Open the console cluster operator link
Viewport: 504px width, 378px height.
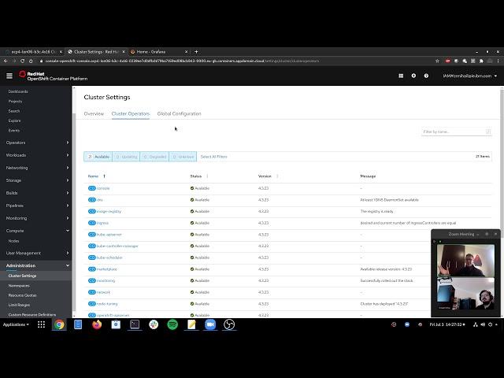103,188
